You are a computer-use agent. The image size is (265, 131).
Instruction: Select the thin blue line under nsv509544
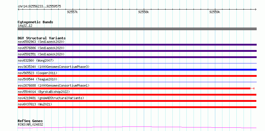(x=137, y=82)
